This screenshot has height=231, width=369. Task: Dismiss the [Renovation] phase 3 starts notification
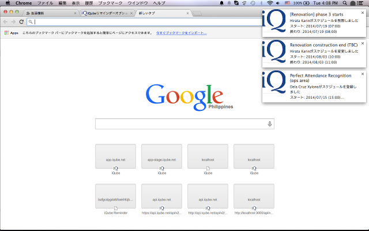tap(363, 13)
